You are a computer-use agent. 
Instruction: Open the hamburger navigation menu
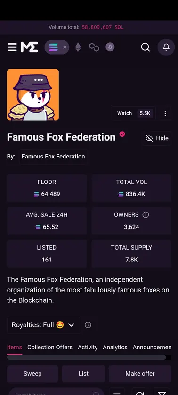12,47
